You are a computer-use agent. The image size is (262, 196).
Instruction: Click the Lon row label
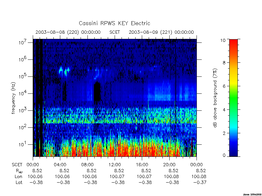[19, 176]
